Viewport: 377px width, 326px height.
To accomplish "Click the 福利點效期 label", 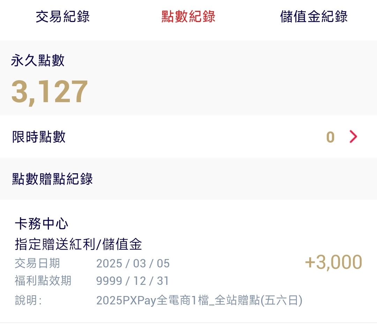I will (43, 281).
